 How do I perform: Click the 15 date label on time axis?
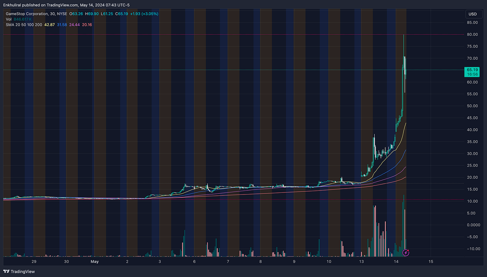pos(431,262)
